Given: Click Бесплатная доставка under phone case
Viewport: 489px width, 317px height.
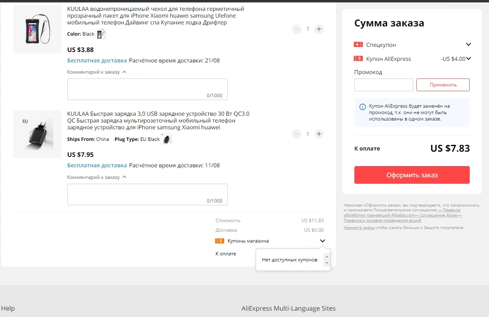Looking at the screenshot, I should tap(97, 60).
